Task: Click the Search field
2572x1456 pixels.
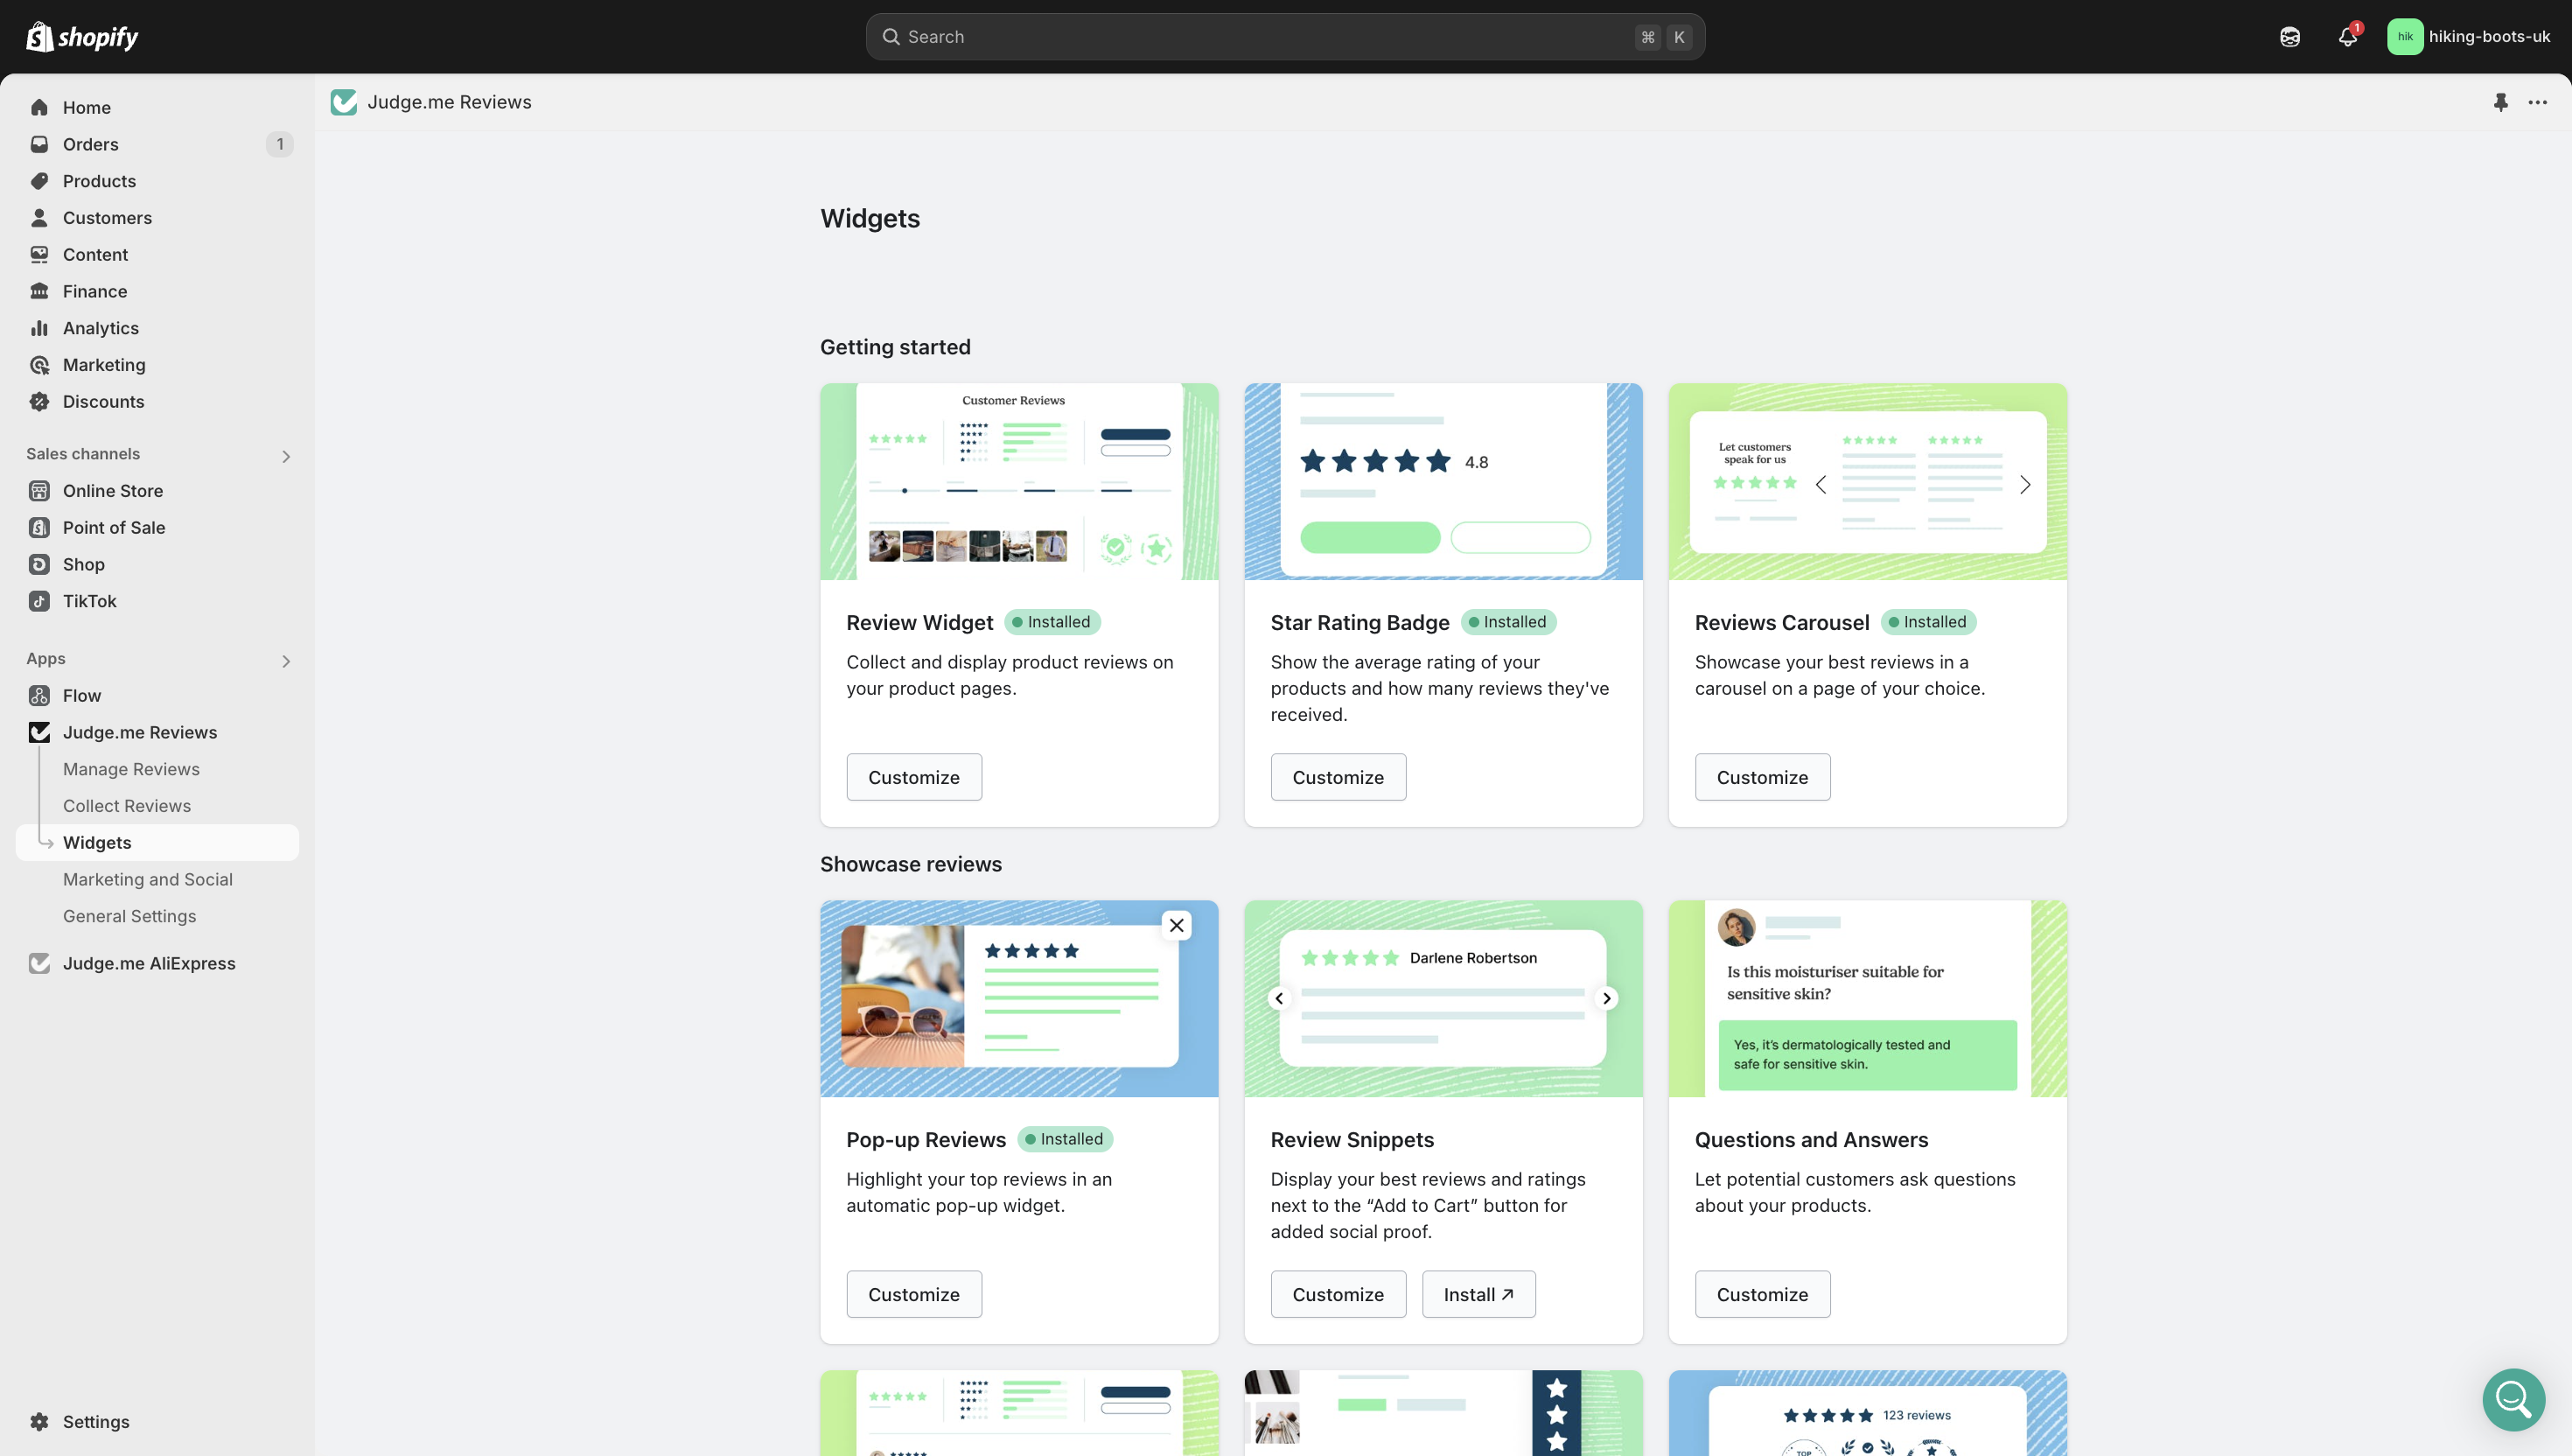Action: pos(1284,37)
